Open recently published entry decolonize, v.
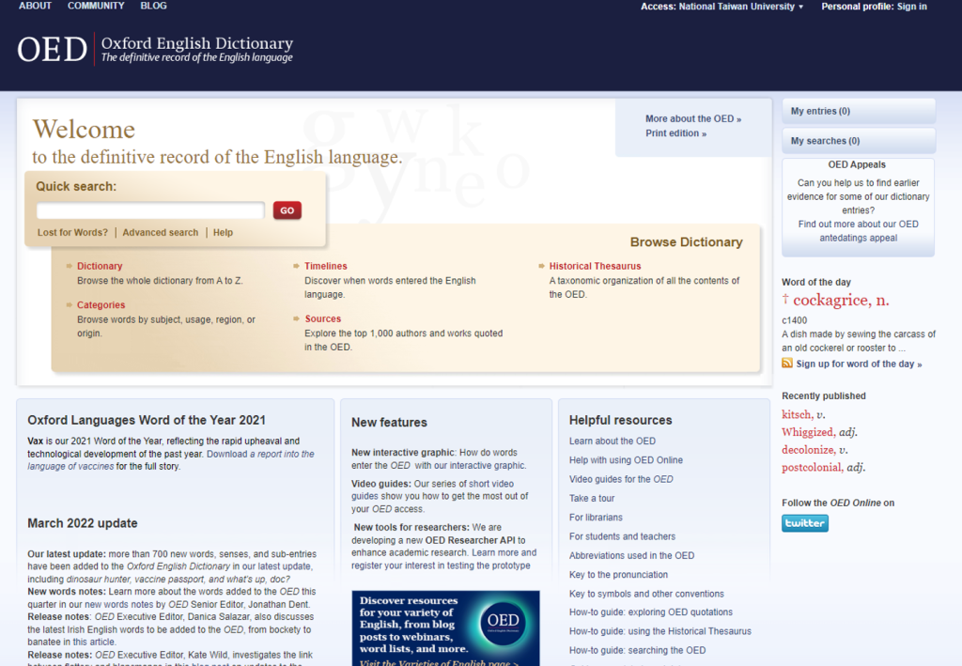The image size is (962, 666). pyautogui.click(x=815, y=450)
